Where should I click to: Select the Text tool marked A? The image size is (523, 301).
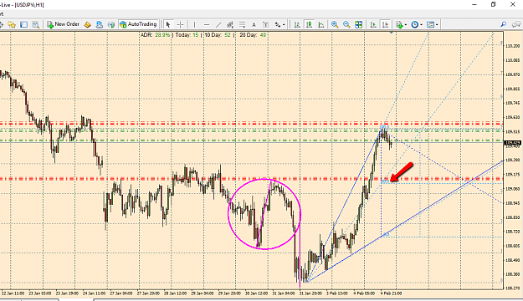click(x=254, y=25)
